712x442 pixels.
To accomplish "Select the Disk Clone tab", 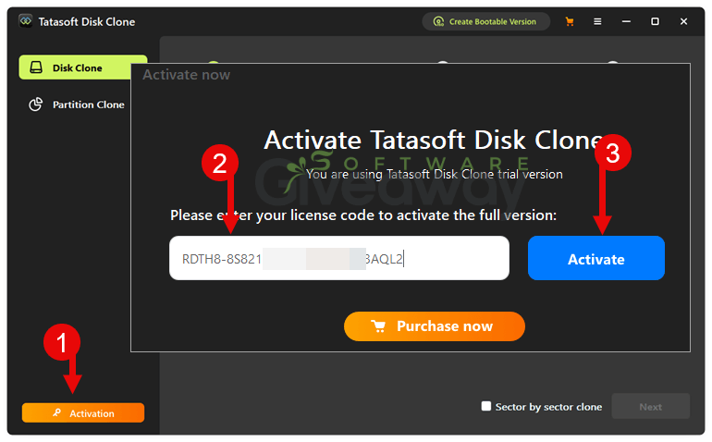I will tap(75, 68).
